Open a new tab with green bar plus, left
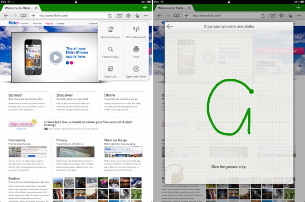This screenshot has height=202, width=305. tap(145, 8)
